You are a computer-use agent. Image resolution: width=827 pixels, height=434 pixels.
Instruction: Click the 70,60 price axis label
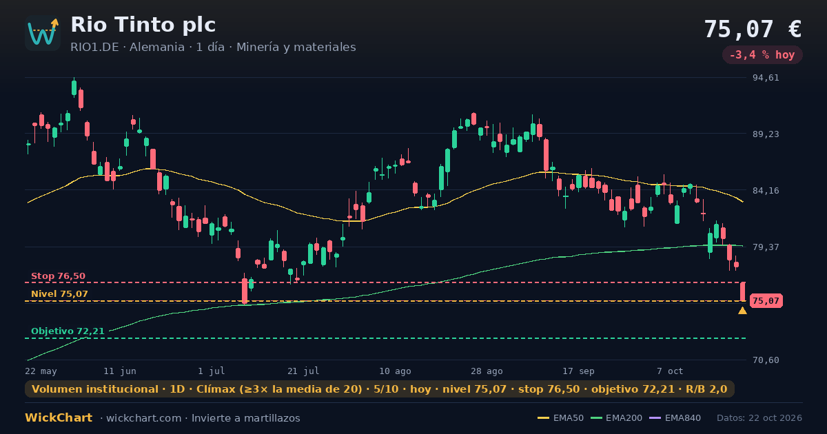(766, 360)
